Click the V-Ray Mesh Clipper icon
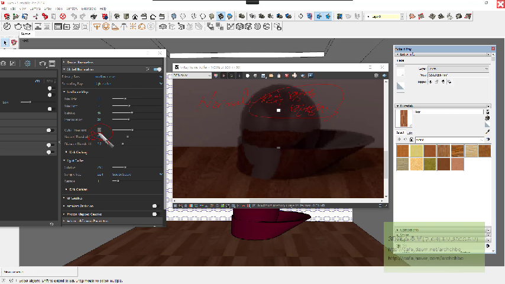The image size is (505, 284). coord(199,27)
